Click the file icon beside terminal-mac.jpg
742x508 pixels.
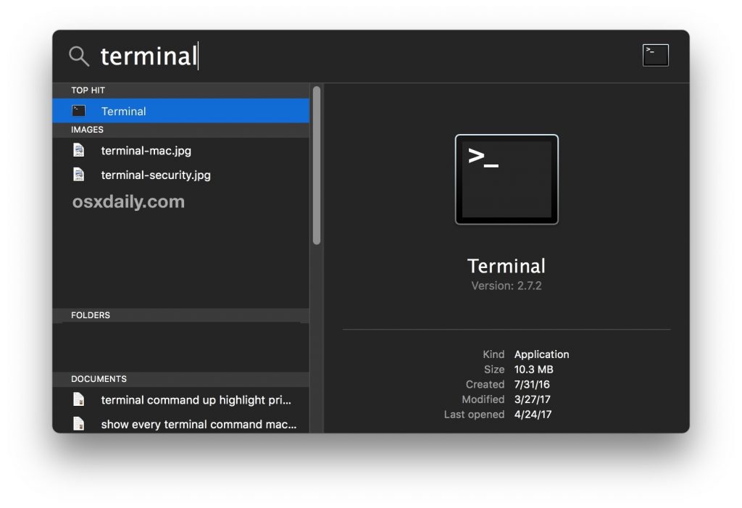pyautogui.click(x=79, y=151)
